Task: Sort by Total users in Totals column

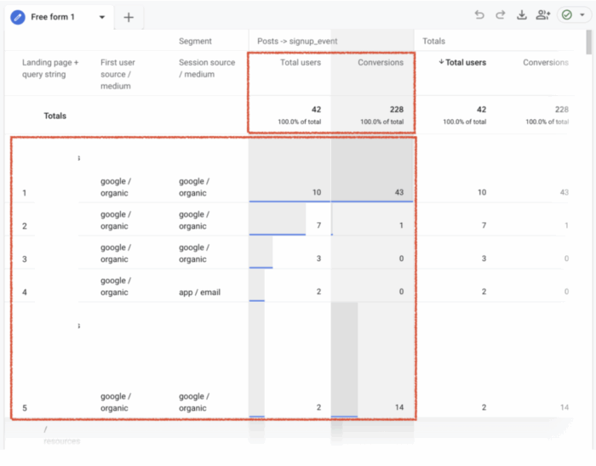Action: click(x=462, y=62)
